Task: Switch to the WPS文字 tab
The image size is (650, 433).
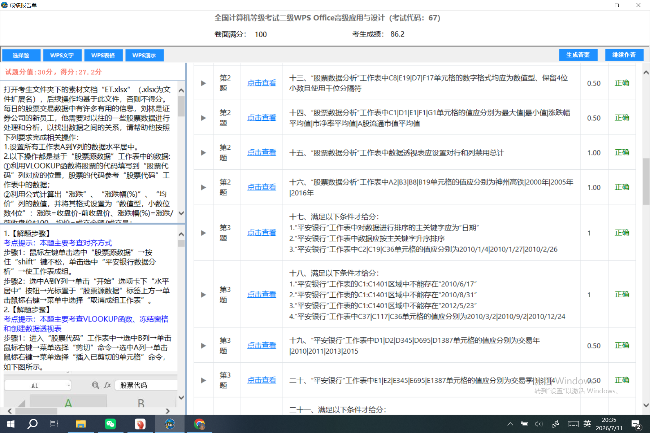Action: [x=62, y=55]
